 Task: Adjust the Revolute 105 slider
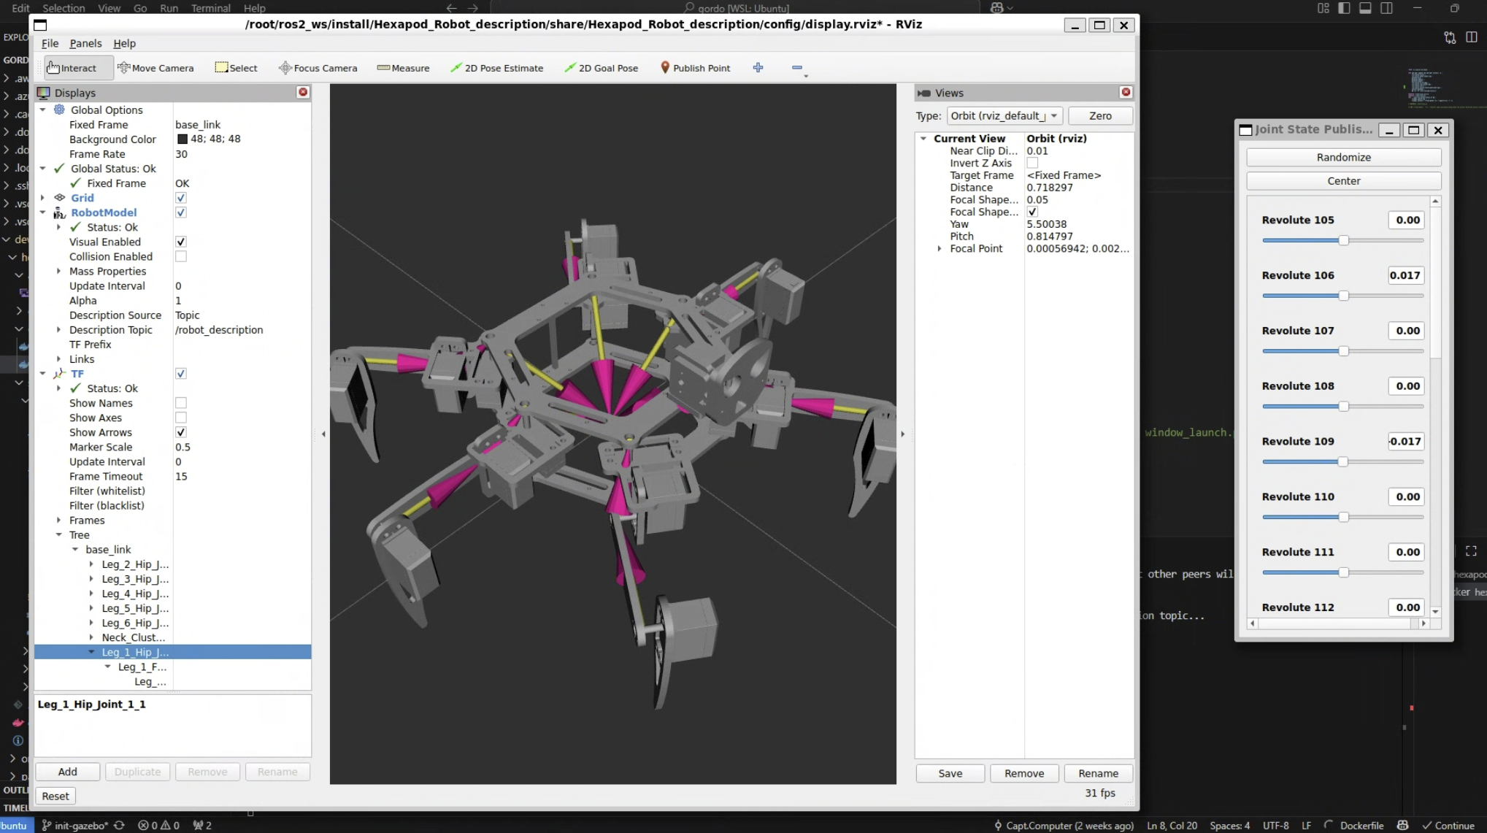(1343, 240)
